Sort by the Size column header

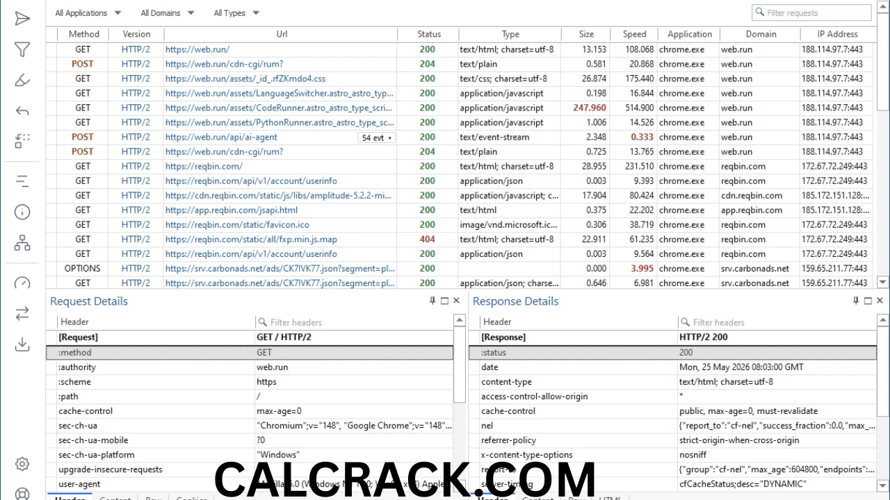587,34
